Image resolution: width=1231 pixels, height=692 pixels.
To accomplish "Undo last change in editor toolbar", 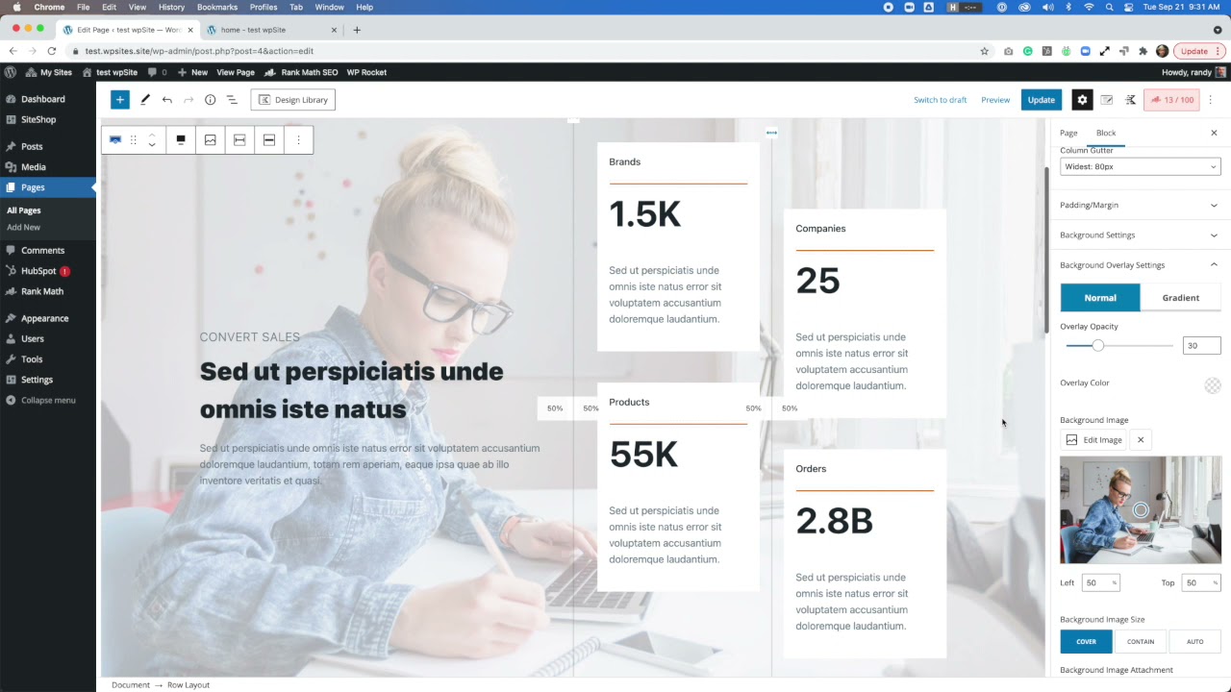I will tap(167, 100).
